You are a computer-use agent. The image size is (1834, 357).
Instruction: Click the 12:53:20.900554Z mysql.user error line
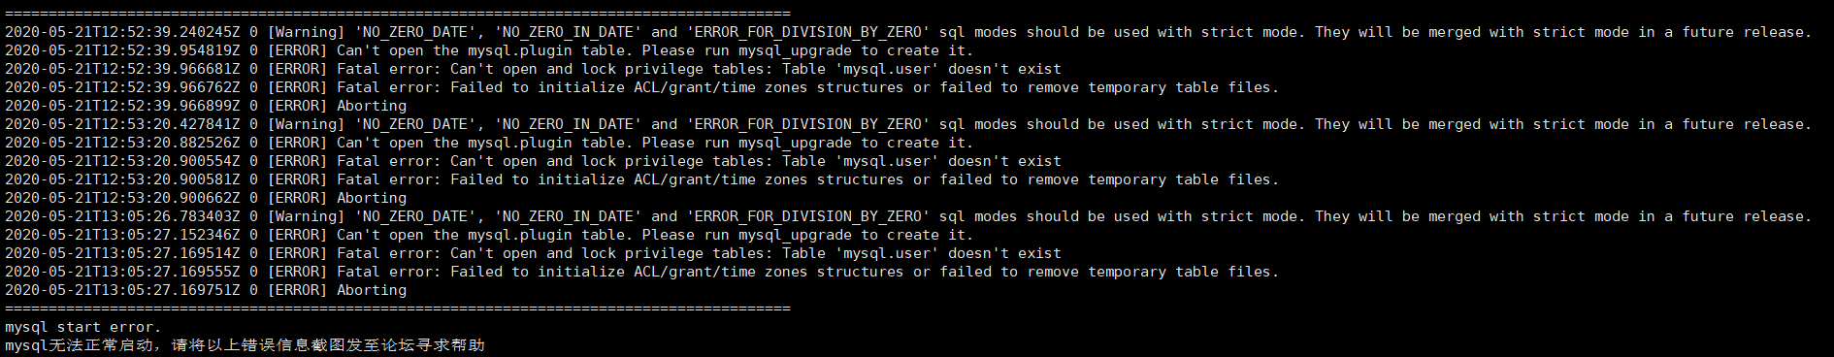(x=533, y=161)
